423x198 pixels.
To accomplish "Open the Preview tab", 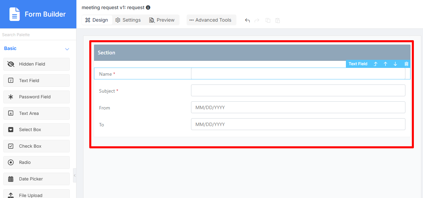I will click(x=162, y=20).
